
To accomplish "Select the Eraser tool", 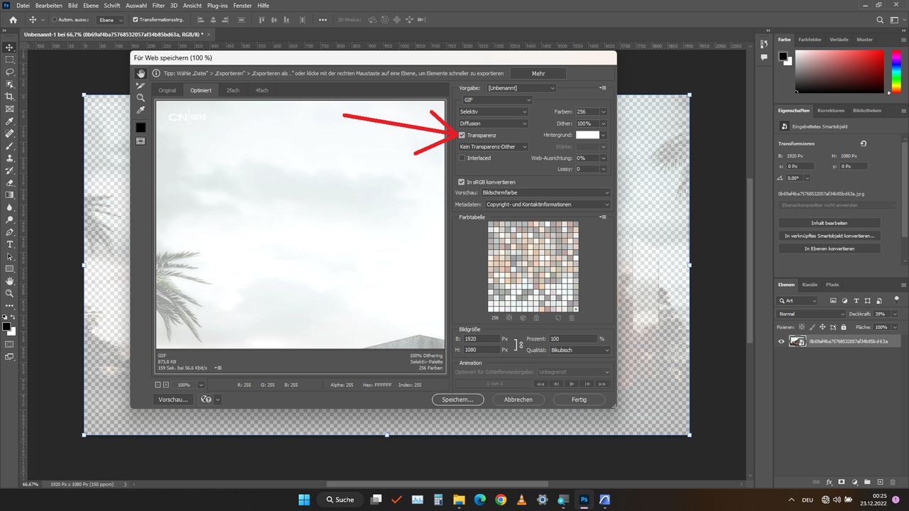I will coord(9,182).
